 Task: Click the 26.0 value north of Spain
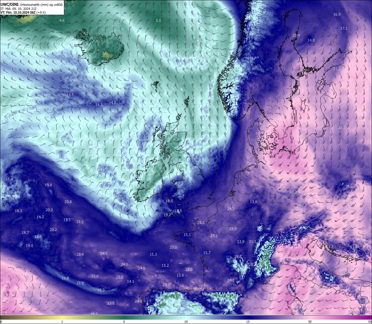(x=166, y=284)
